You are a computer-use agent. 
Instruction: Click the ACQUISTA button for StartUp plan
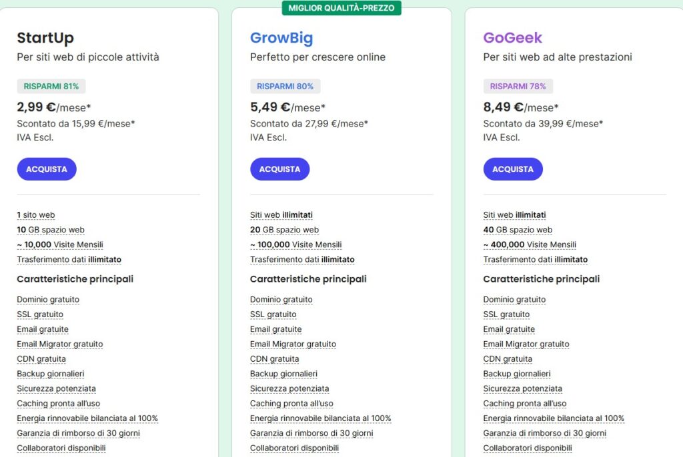pyautogui.click(x=47, y=169)
